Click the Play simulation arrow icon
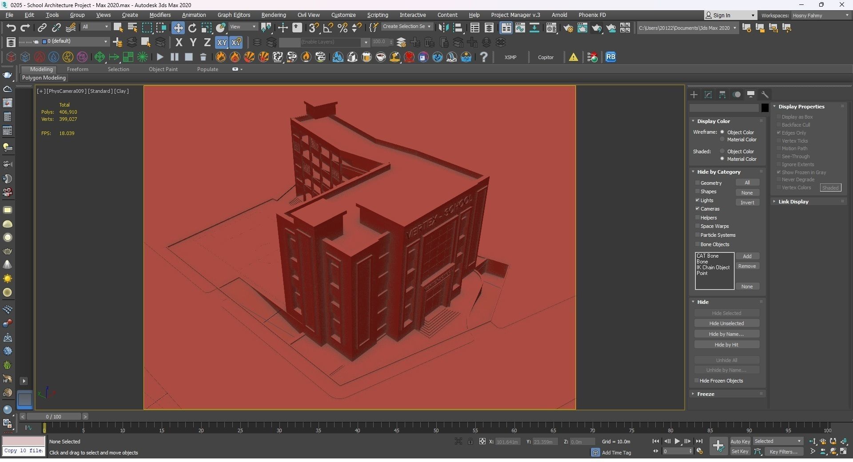 coord(160,57)
